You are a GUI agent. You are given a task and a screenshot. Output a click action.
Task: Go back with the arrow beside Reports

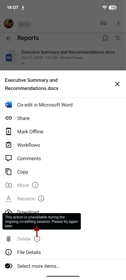(9, 38)
